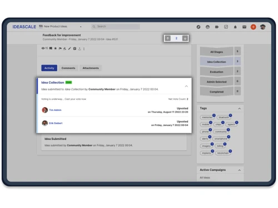Click the moderate gavel icon in idea toolbar

coord(64,49)
